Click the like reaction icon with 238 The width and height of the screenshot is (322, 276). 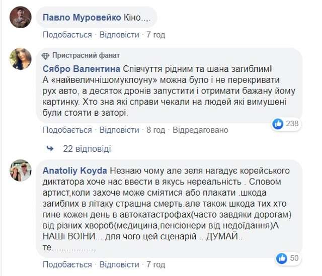point(277,123)
